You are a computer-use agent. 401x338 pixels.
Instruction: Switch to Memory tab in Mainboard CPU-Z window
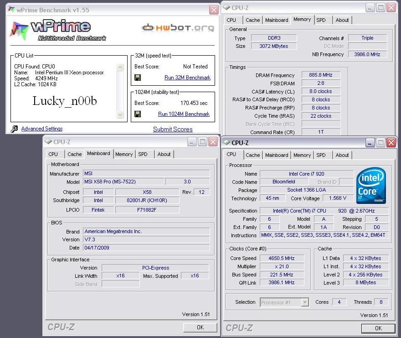[x=124, y=154]
